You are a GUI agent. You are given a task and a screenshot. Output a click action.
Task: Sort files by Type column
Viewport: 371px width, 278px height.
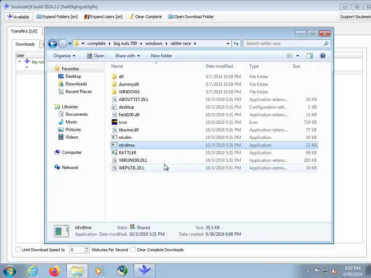pos(254,66)
